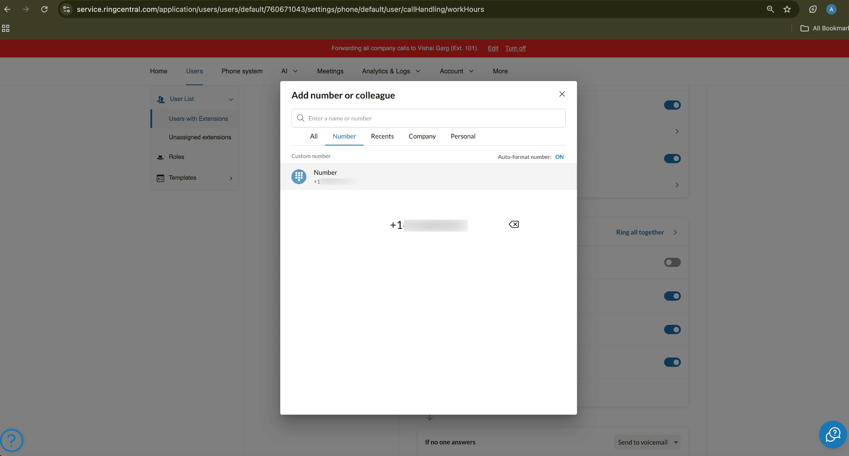Image resolution: width=849 pixels, height=456 pixels.
Task: Go forward in browser history
Action: pos(26,9)
